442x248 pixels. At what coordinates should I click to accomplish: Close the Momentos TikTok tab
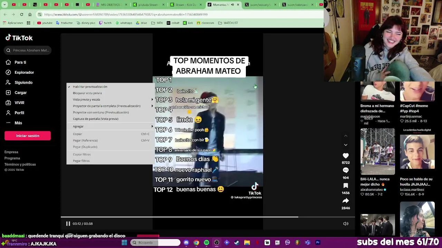(238, 5)
